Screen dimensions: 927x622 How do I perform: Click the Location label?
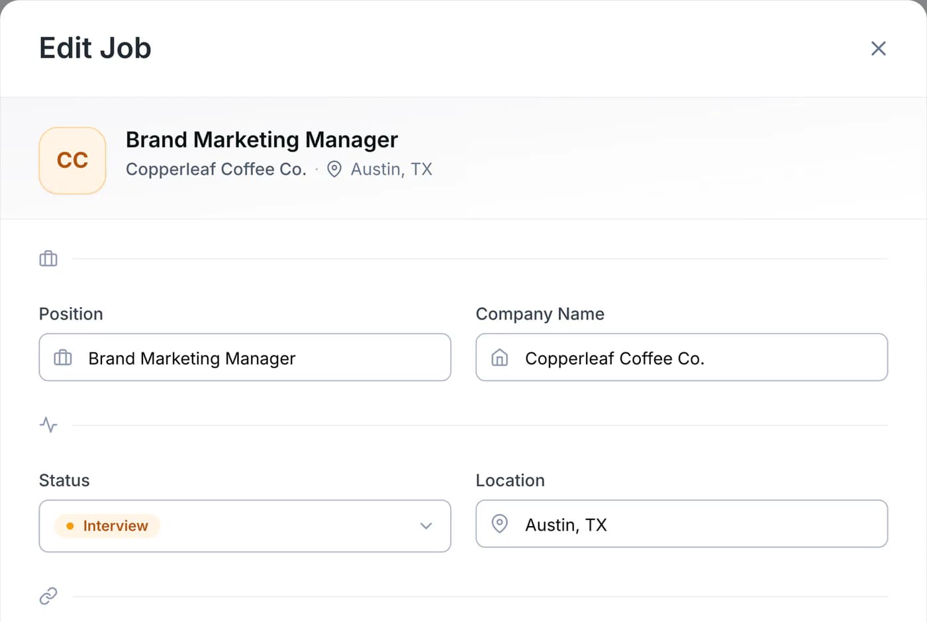pyautogui.click(x=510, y=480)
